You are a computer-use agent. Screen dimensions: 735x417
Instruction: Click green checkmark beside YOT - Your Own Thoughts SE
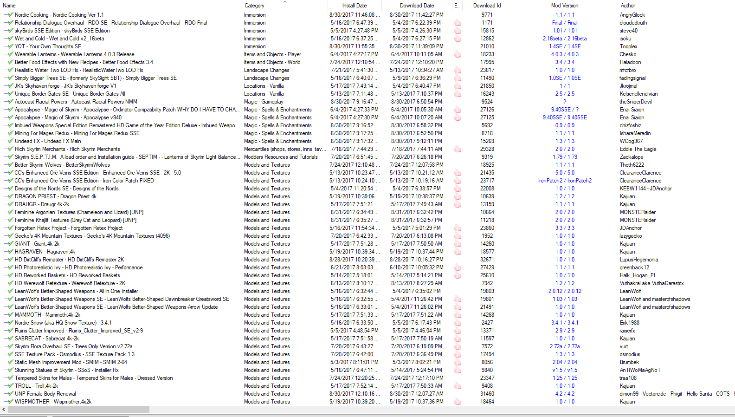click(x=10, y=46)
